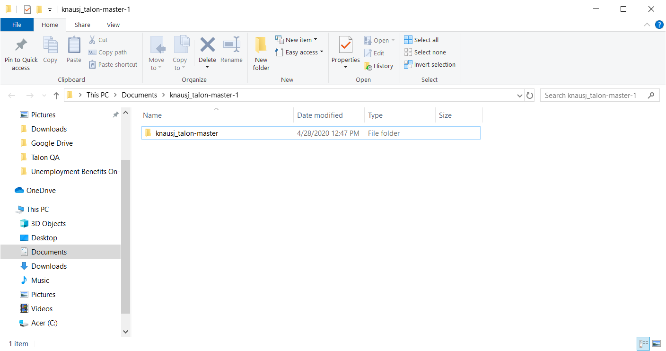This screenshot has height=351, width=666.
Task: Click the Open ribbon button
Action: click(x=379, y=41)
